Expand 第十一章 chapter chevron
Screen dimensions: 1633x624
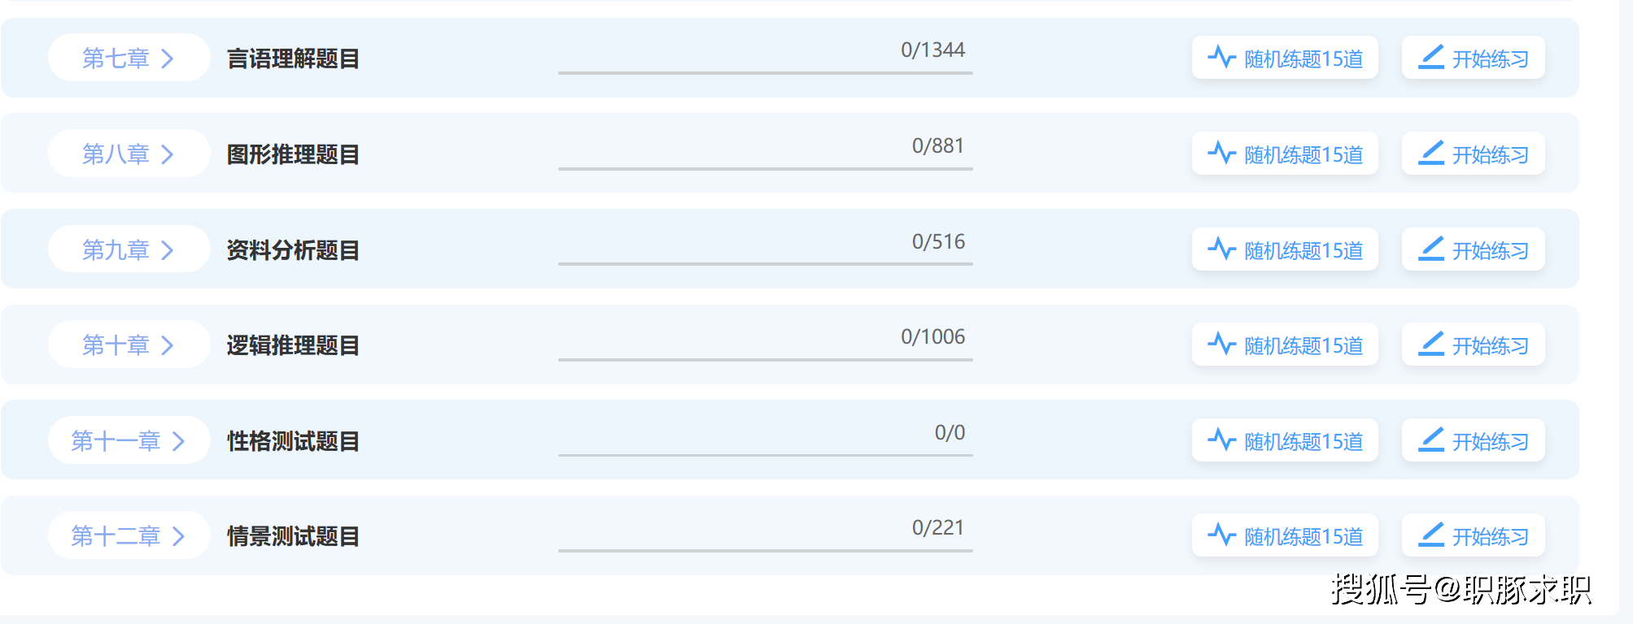coord(179,441)
